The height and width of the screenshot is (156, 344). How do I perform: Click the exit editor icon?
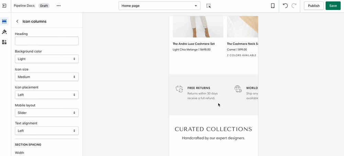(4, 6)
